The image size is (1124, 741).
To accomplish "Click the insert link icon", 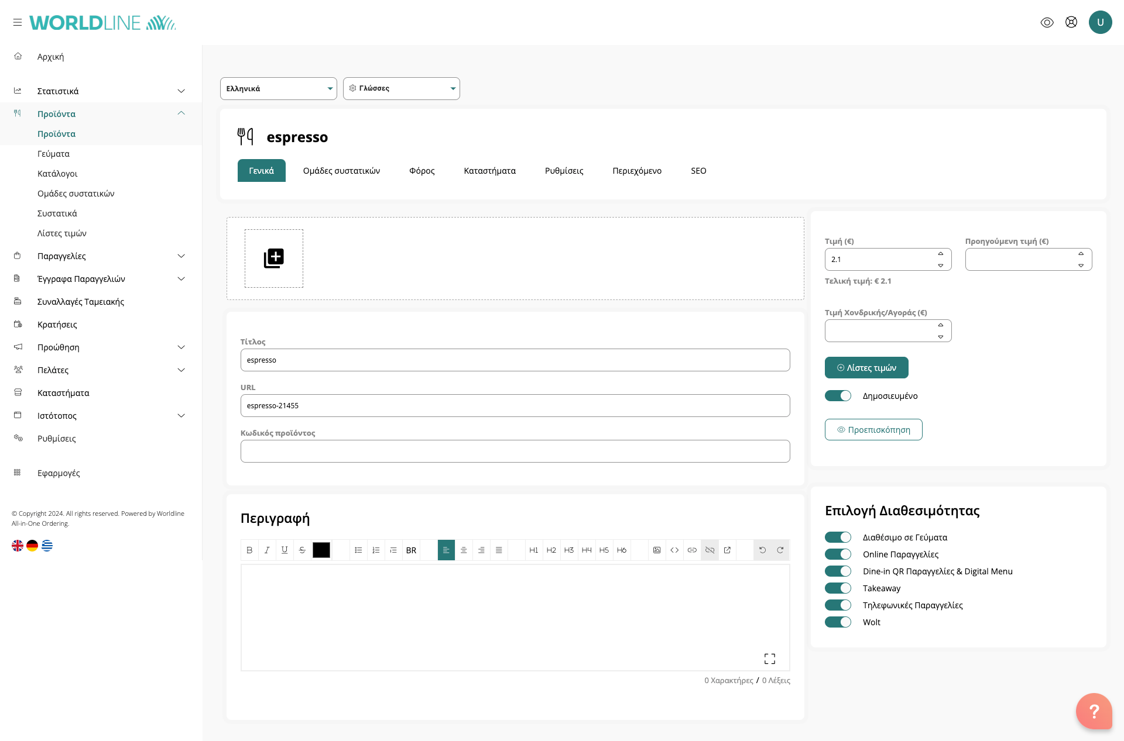I will [x=692, y=550].
